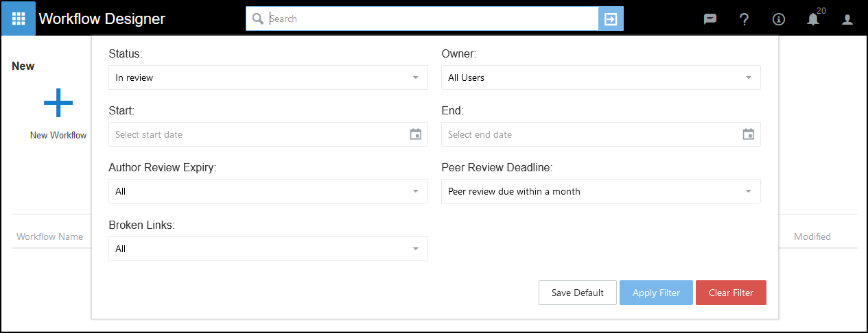Open the user profile icon
Screen dimensions: 868x333
[847, 19]
